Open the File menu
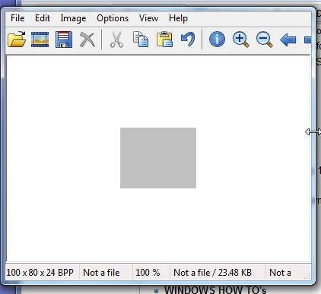 (x=17, y=18)
